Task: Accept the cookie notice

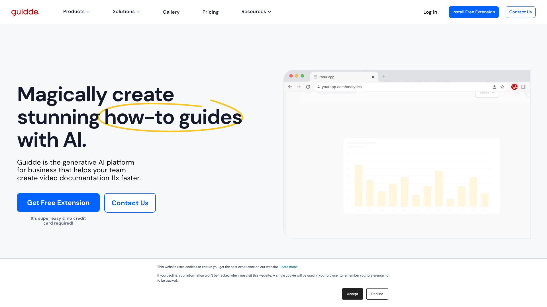Action: [x=352, y=294]
